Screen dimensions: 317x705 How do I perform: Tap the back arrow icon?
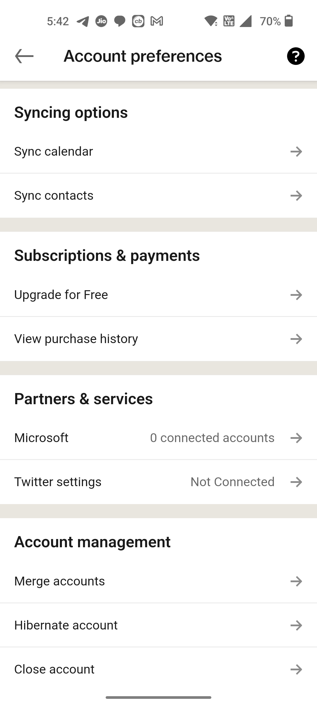coord(24,56)
